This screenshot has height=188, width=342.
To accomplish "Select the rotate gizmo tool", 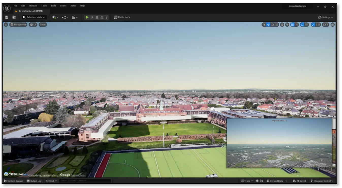I will tap(273, 25).
